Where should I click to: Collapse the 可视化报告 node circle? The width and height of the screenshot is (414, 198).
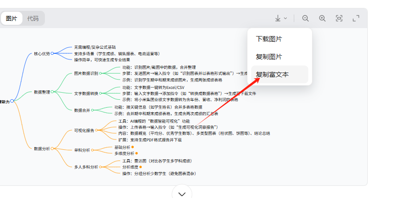click(x=96, y=130)
